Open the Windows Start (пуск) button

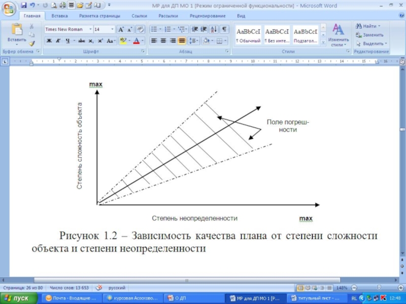[18, 298]
